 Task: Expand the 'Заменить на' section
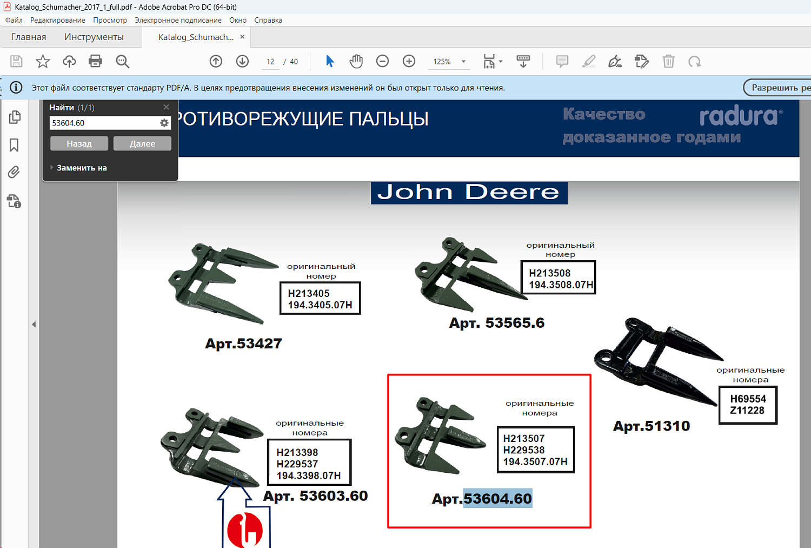click(79, 168)
